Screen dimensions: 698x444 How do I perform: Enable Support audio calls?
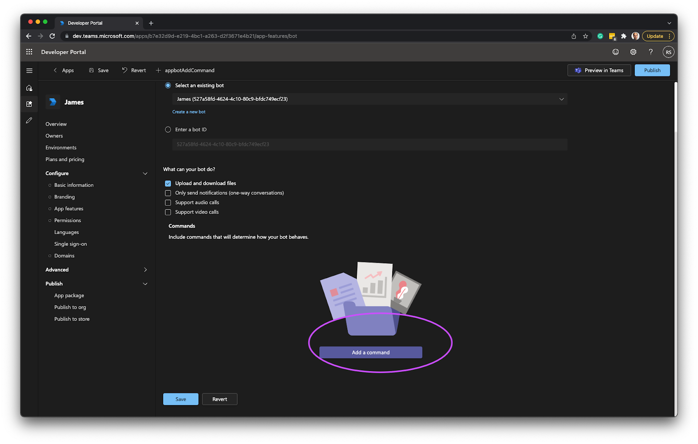168,202
